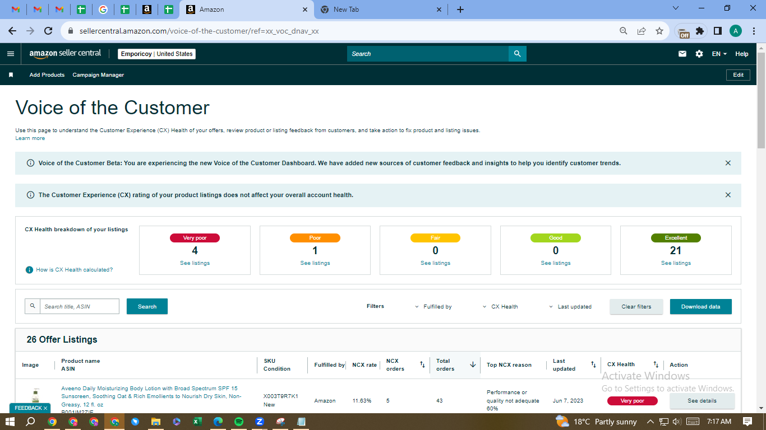766x430 pixels.
Task: Expand the Fulfilled by filter
Action: tap(433, 307)
